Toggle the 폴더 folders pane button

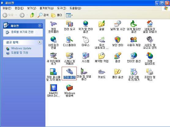57,15
